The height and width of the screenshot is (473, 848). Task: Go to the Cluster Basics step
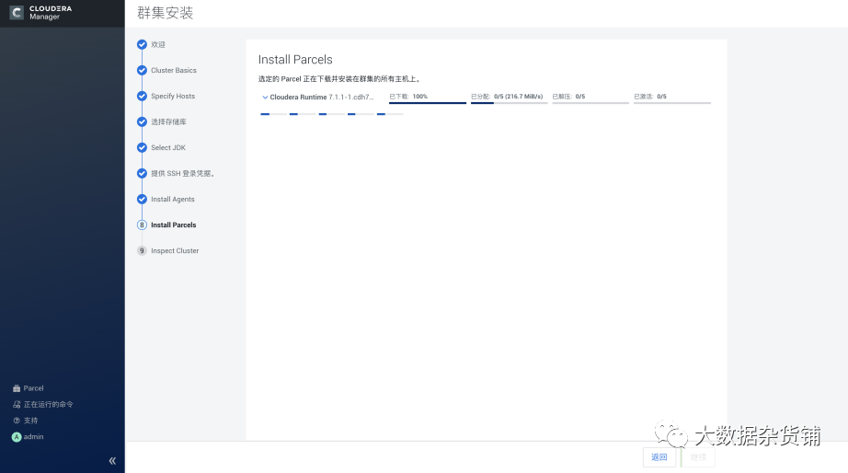(x=174, y=70)
